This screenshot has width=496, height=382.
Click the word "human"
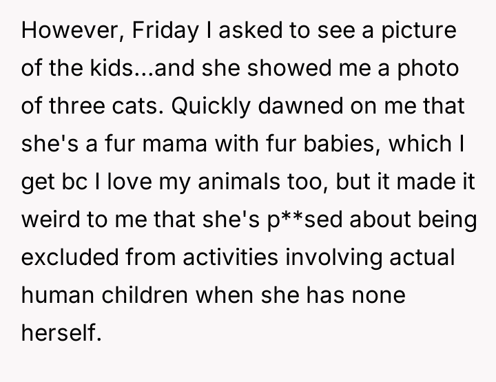click(59, 295)
